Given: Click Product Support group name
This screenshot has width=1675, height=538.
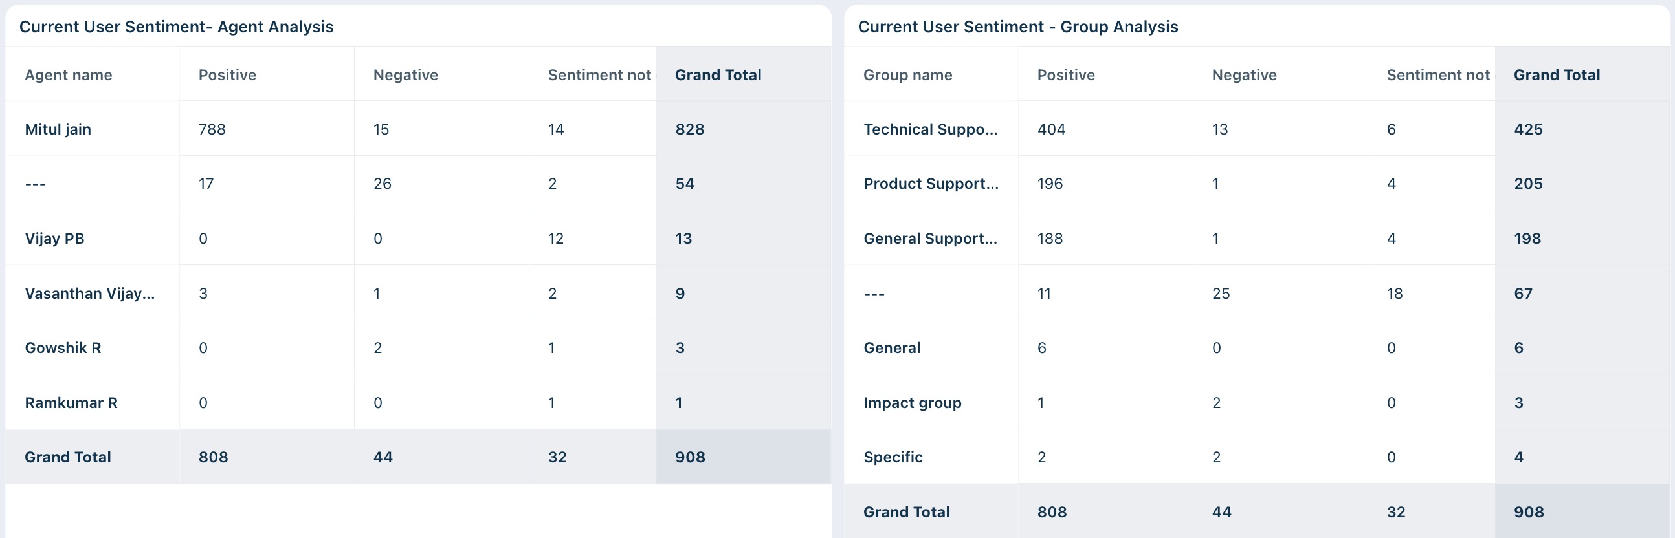Looking at the screenshot, I should 931,183.
